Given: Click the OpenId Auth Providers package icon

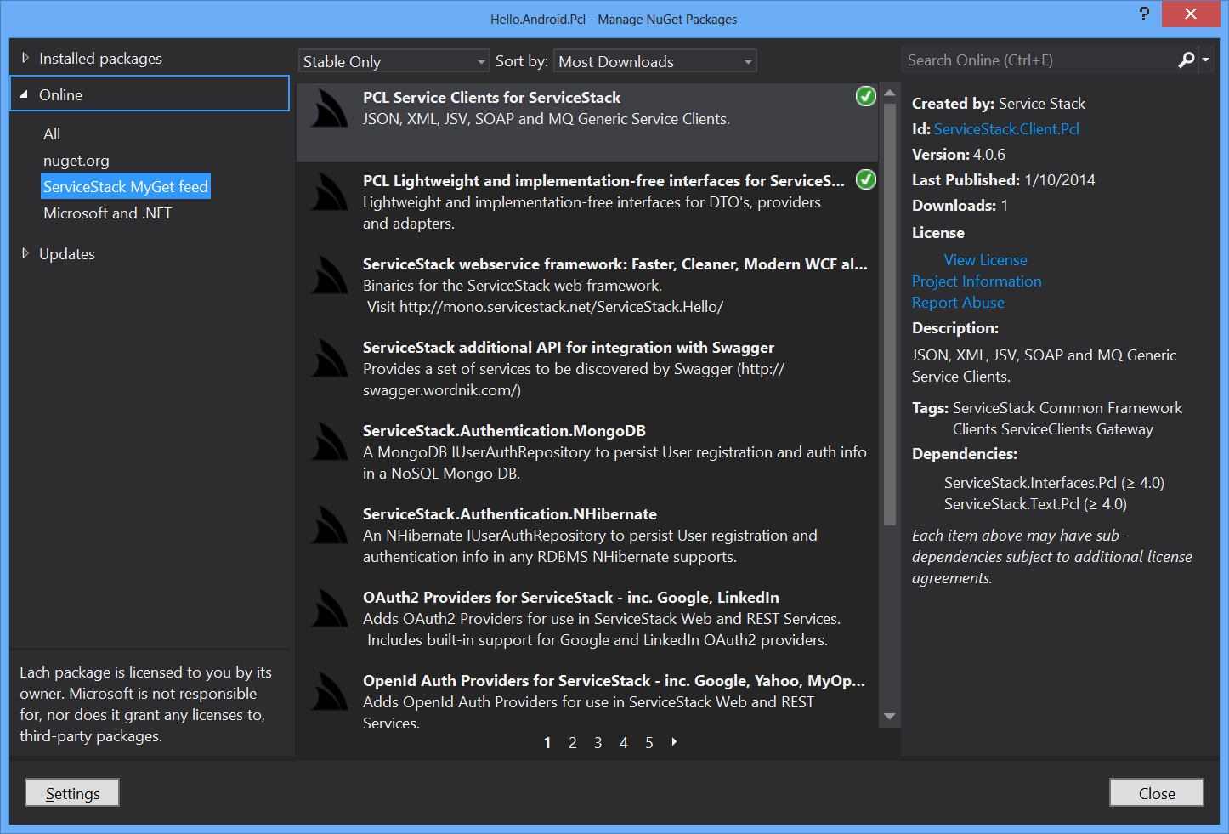Looking at the screenshot, I should pos(329,692).
